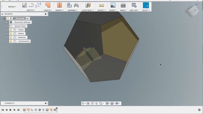
Task: Click the Construct offset plane icon
Action: 88,5
